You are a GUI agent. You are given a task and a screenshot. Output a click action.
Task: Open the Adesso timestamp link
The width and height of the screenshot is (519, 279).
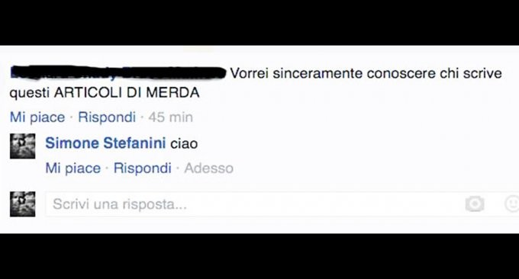[x=209, y=168]
